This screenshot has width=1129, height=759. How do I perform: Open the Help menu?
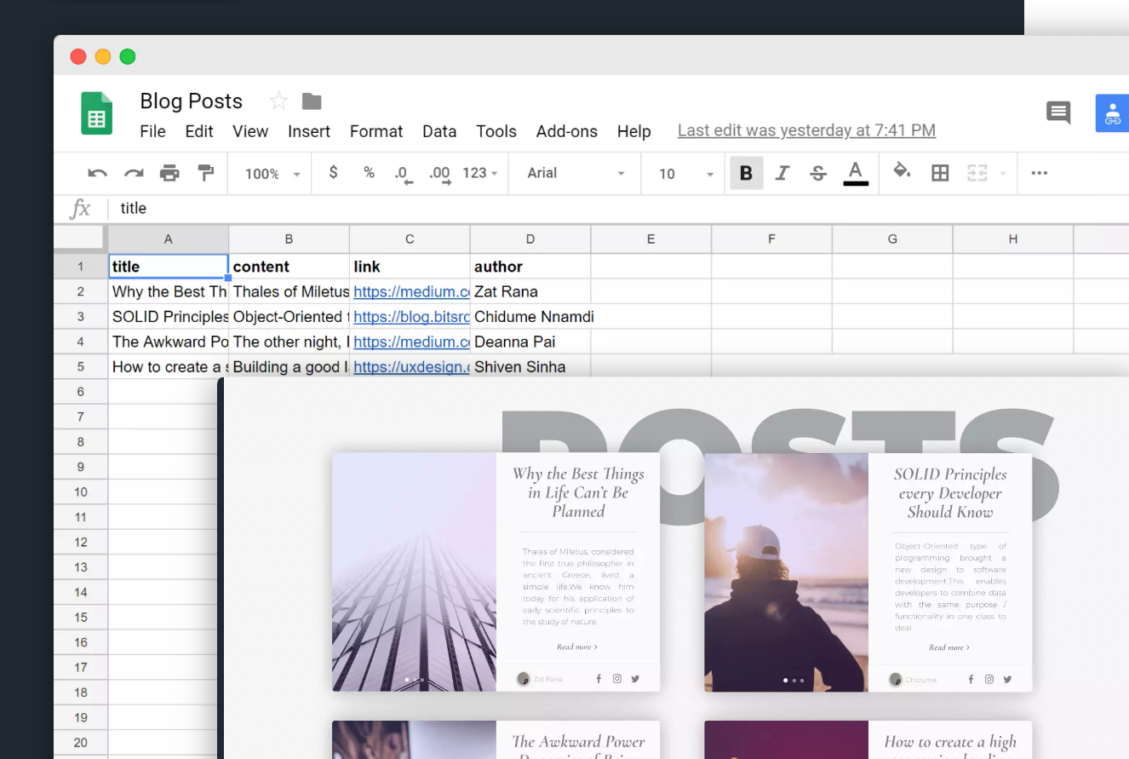click(634, 131)
